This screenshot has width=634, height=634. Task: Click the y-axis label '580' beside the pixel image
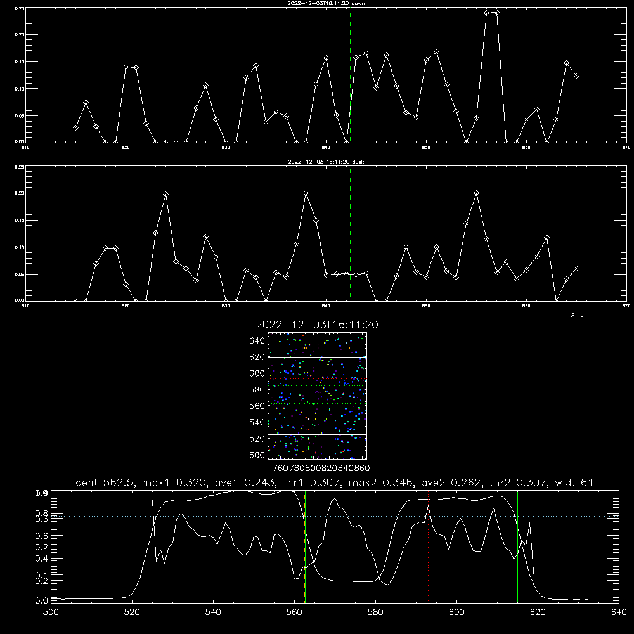coord(257,390)
